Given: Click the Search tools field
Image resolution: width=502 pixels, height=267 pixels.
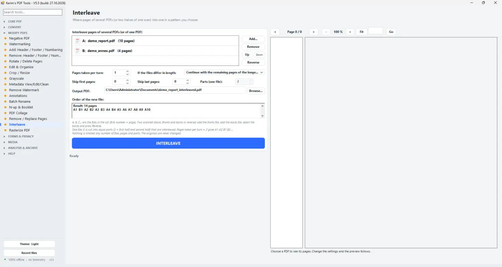Looking at the screenshot, I should (33, 12).
